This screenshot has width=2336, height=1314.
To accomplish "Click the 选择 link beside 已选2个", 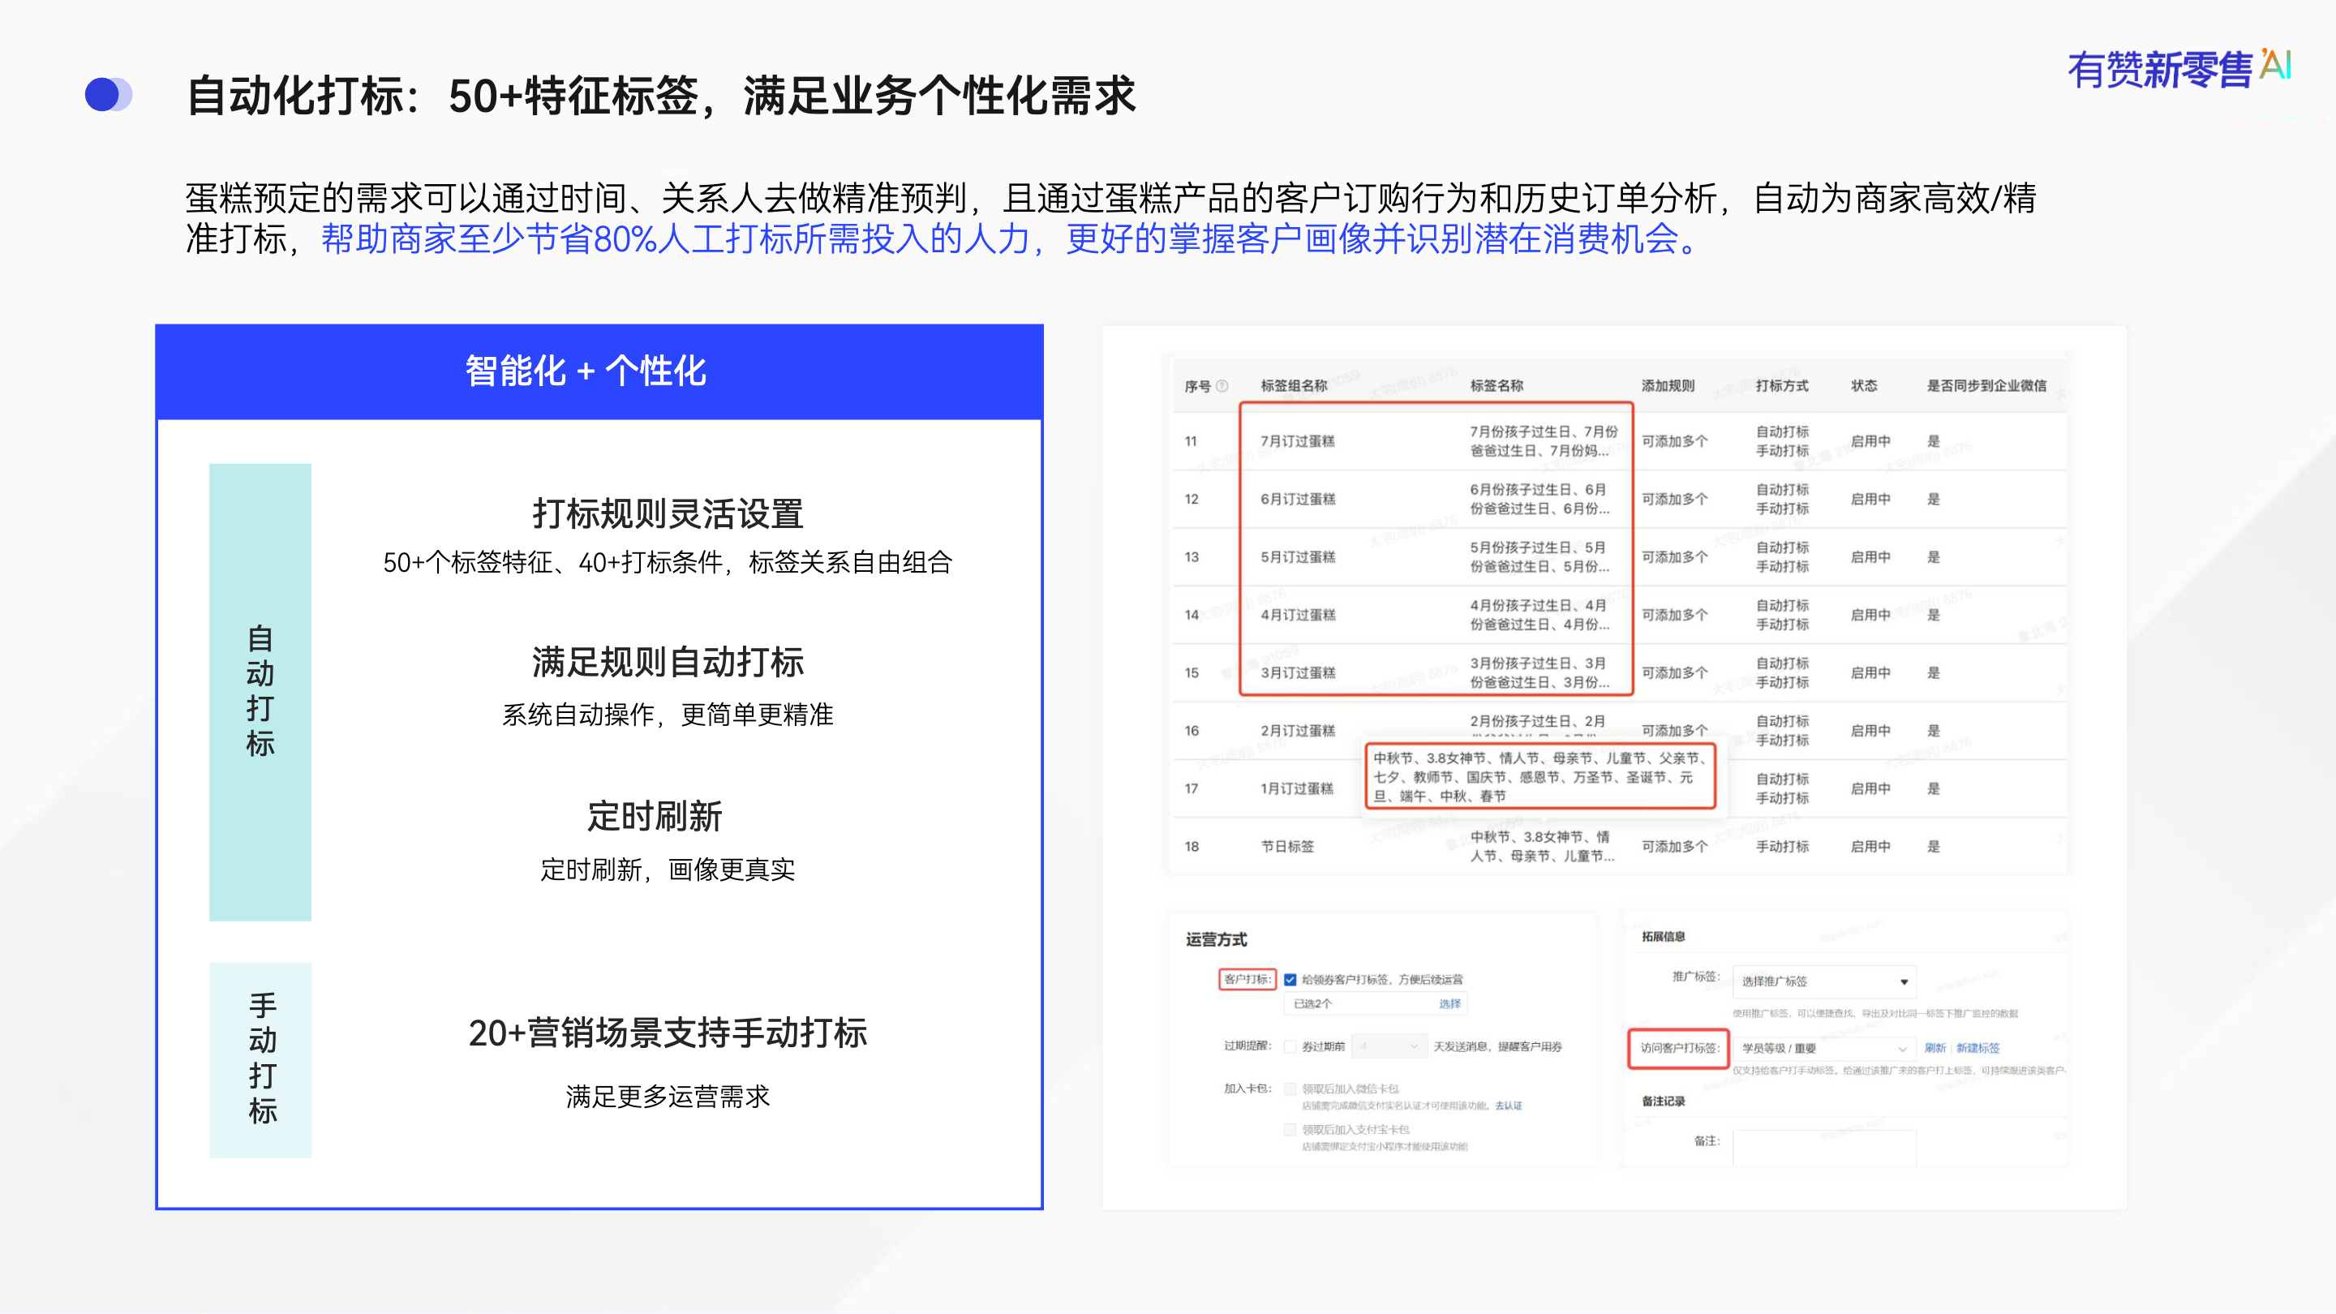I will [x=1449, y=1004].
